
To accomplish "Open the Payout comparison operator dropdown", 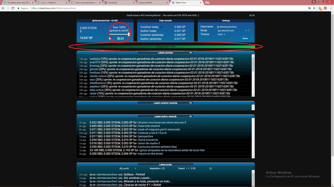I will (188, 169).
